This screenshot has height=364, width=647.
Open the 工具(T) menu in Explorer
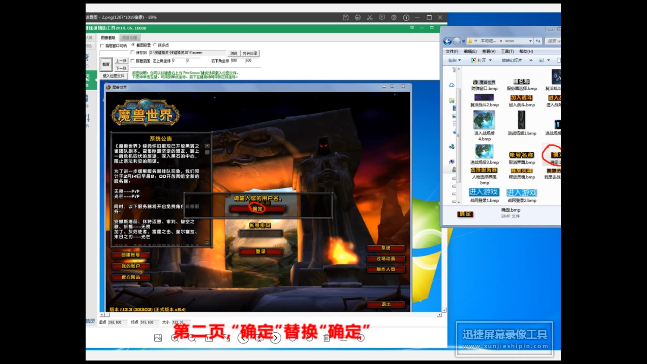pyautogui.click(x=507, y=51)
